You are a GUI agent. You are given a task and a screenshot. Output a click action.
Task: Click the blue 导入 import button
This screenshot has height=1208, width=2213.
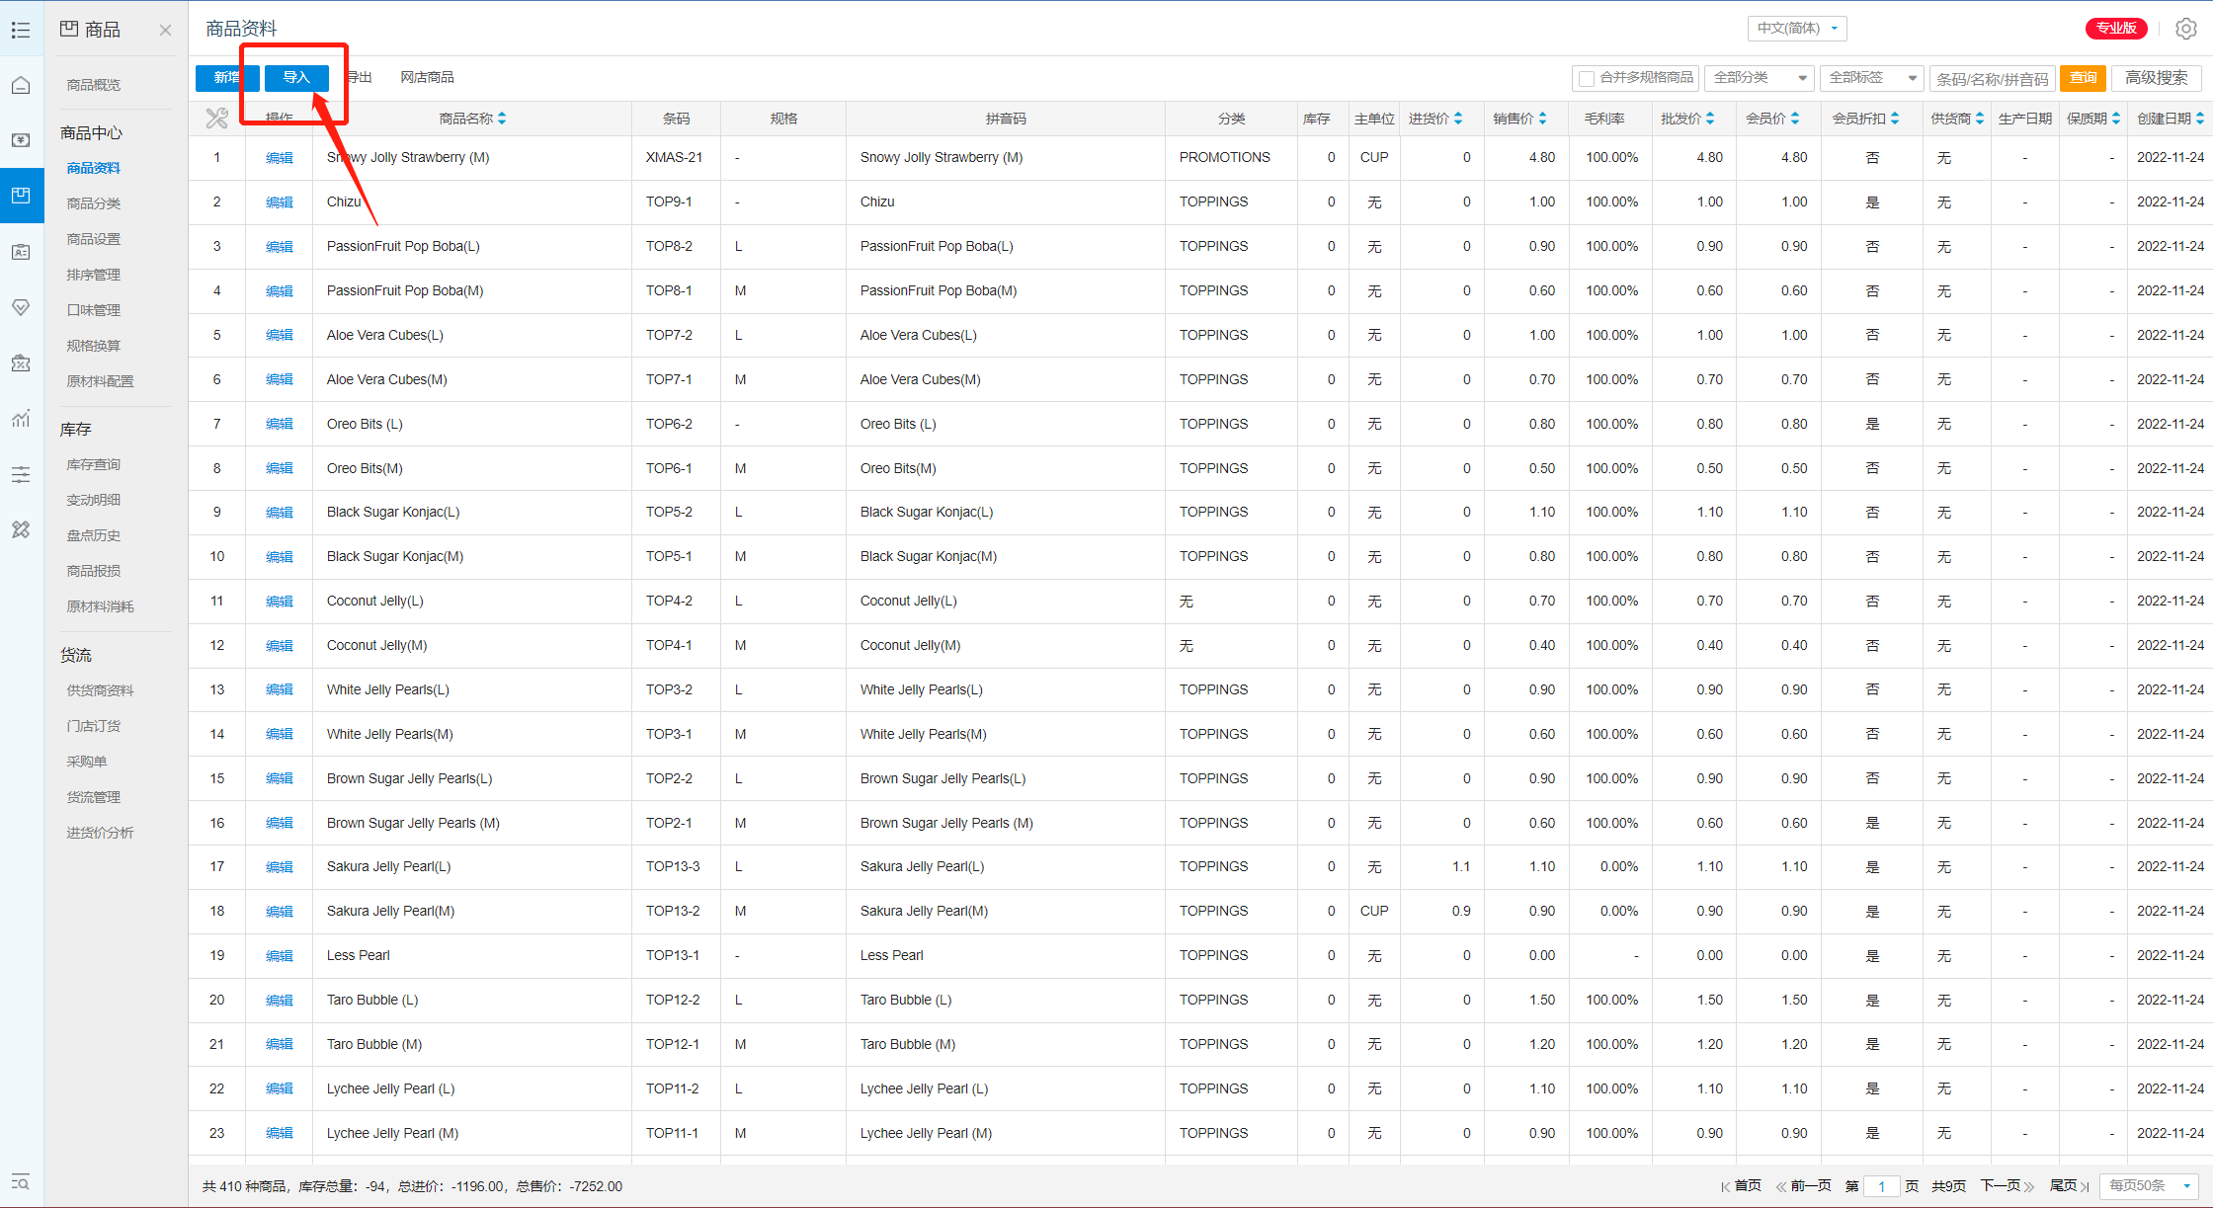pos(296,78)
